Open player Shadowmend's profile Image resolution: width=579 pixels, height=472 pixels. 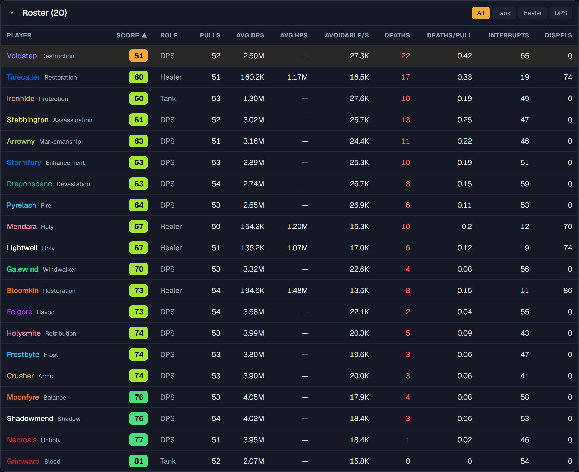pos(30,419)
